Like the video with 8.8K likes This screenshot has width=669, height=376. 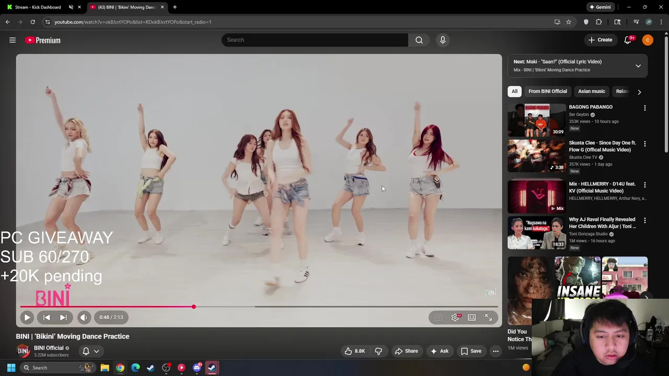click(355, 351)
